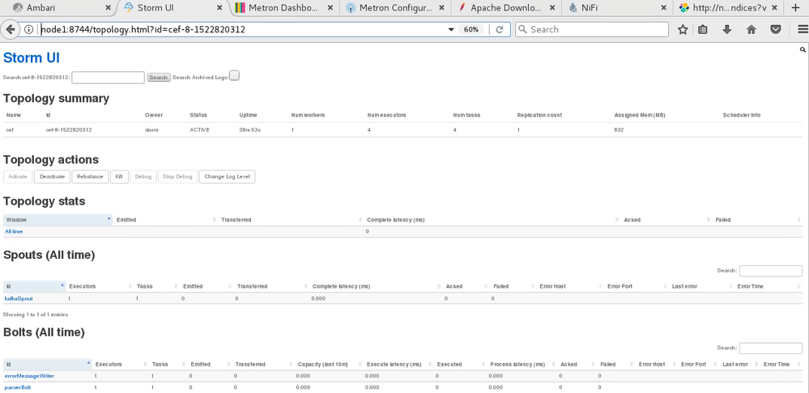The height and width of the screenshot is (393, 809).
Task: Bookmark this page with the star icon
Action: [x=683, y=29]
